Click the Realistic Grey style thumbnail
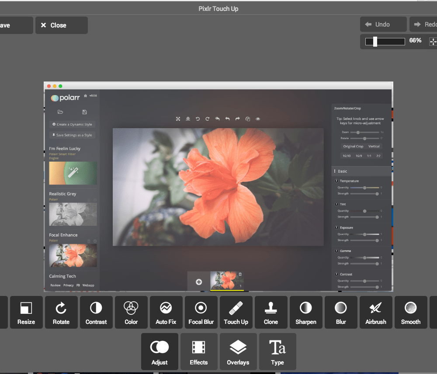 (x=73, y=214)
